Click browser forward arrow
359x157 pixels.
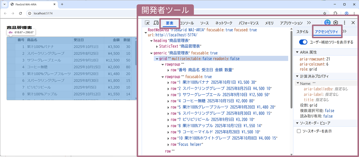coord(13,13)
